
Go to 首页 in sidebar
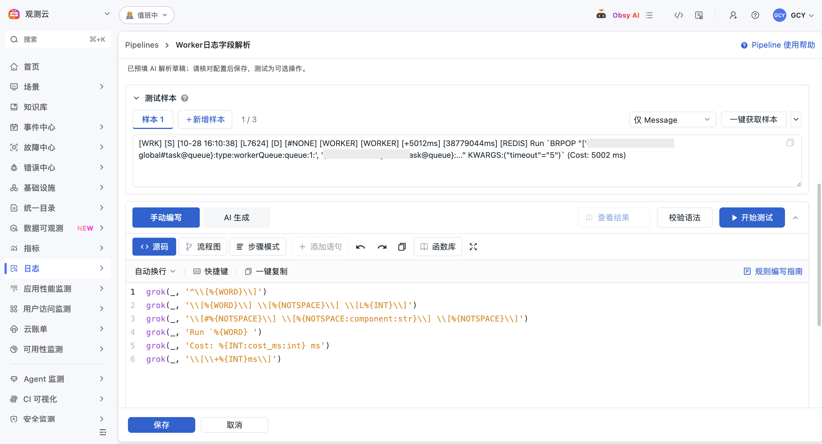coord(58,67)
